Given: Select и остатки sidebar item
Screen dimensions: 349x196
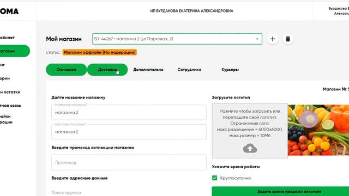Looking at the screenshot, I should [x=10, y=92].
